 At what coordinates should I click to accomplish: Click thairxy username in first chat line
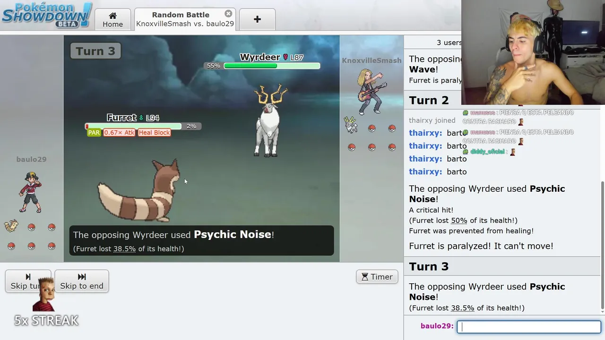(425, 133)
